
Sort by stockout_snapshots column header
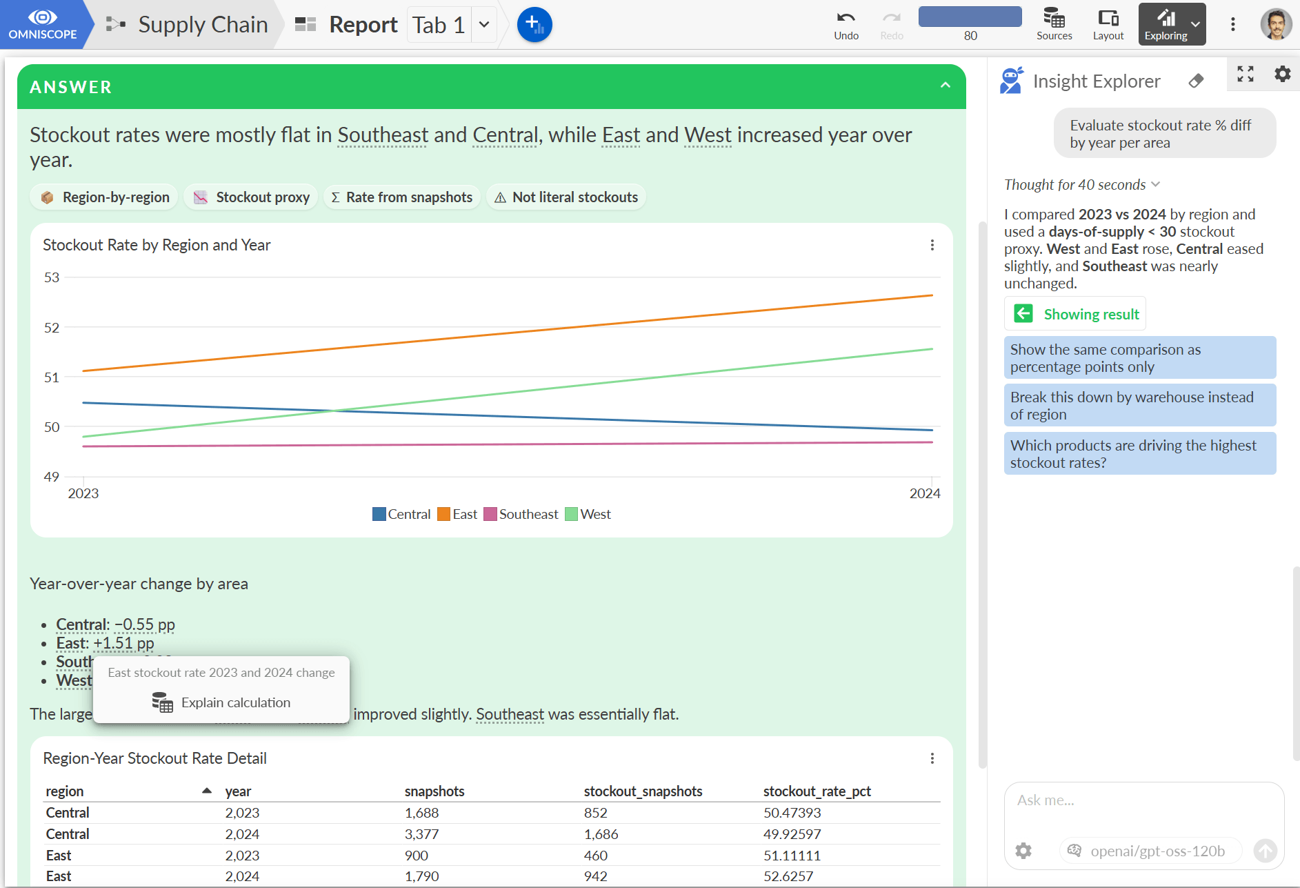643,791
